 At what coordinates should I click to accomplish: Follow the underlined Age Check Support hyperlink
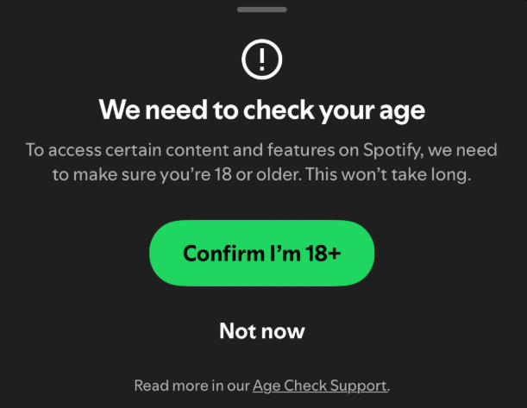320,386
